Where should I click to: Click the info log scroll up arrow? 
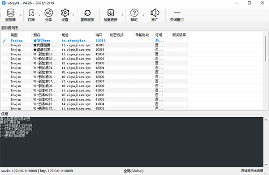point(266,120)
